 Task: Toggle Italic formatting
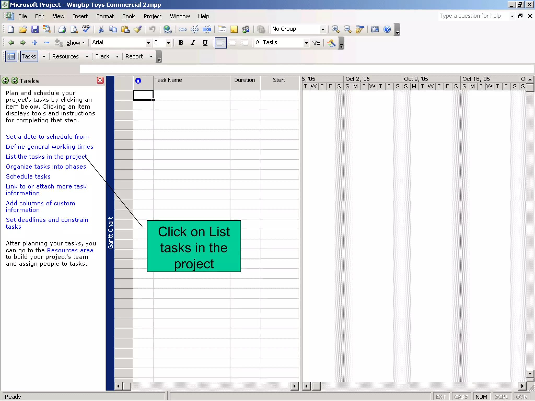(x=193, y=43)
